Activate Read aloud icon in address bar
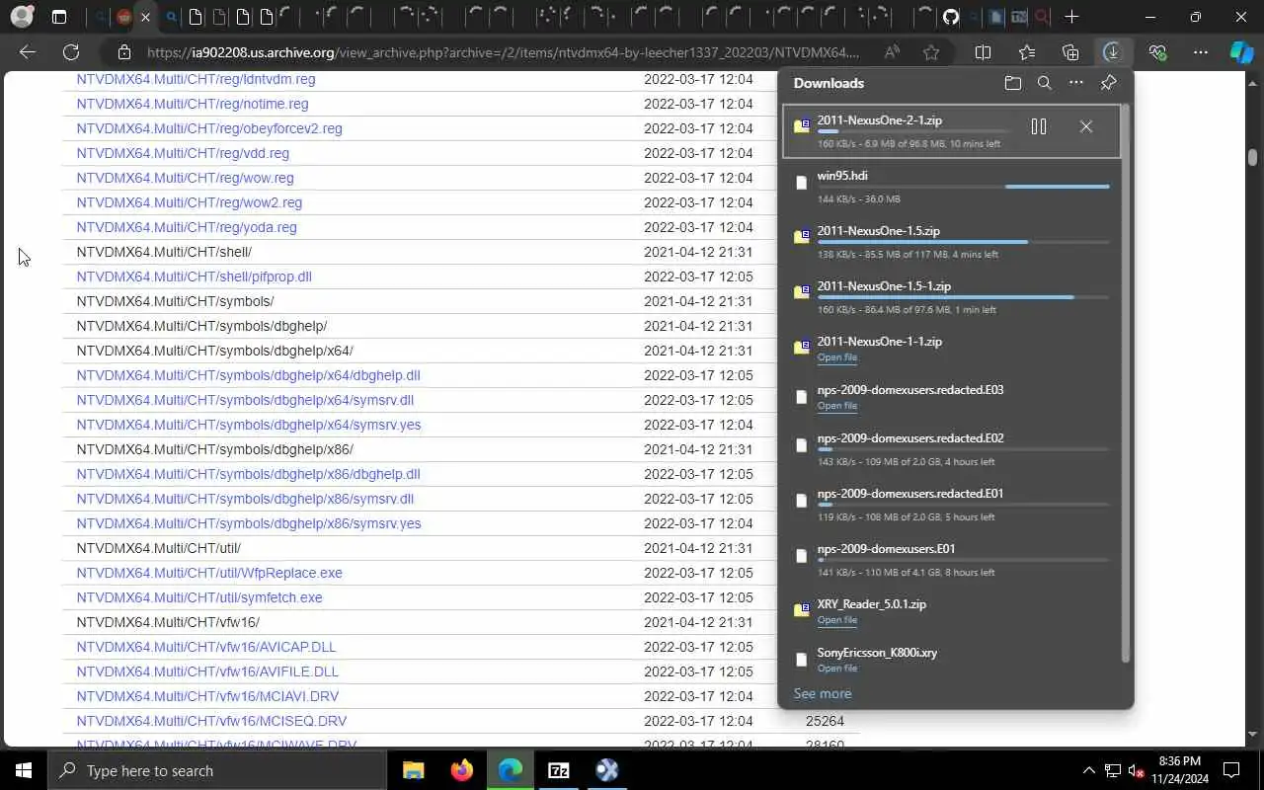The height and width of the screenshot is (790, 1264). point(892,52)
